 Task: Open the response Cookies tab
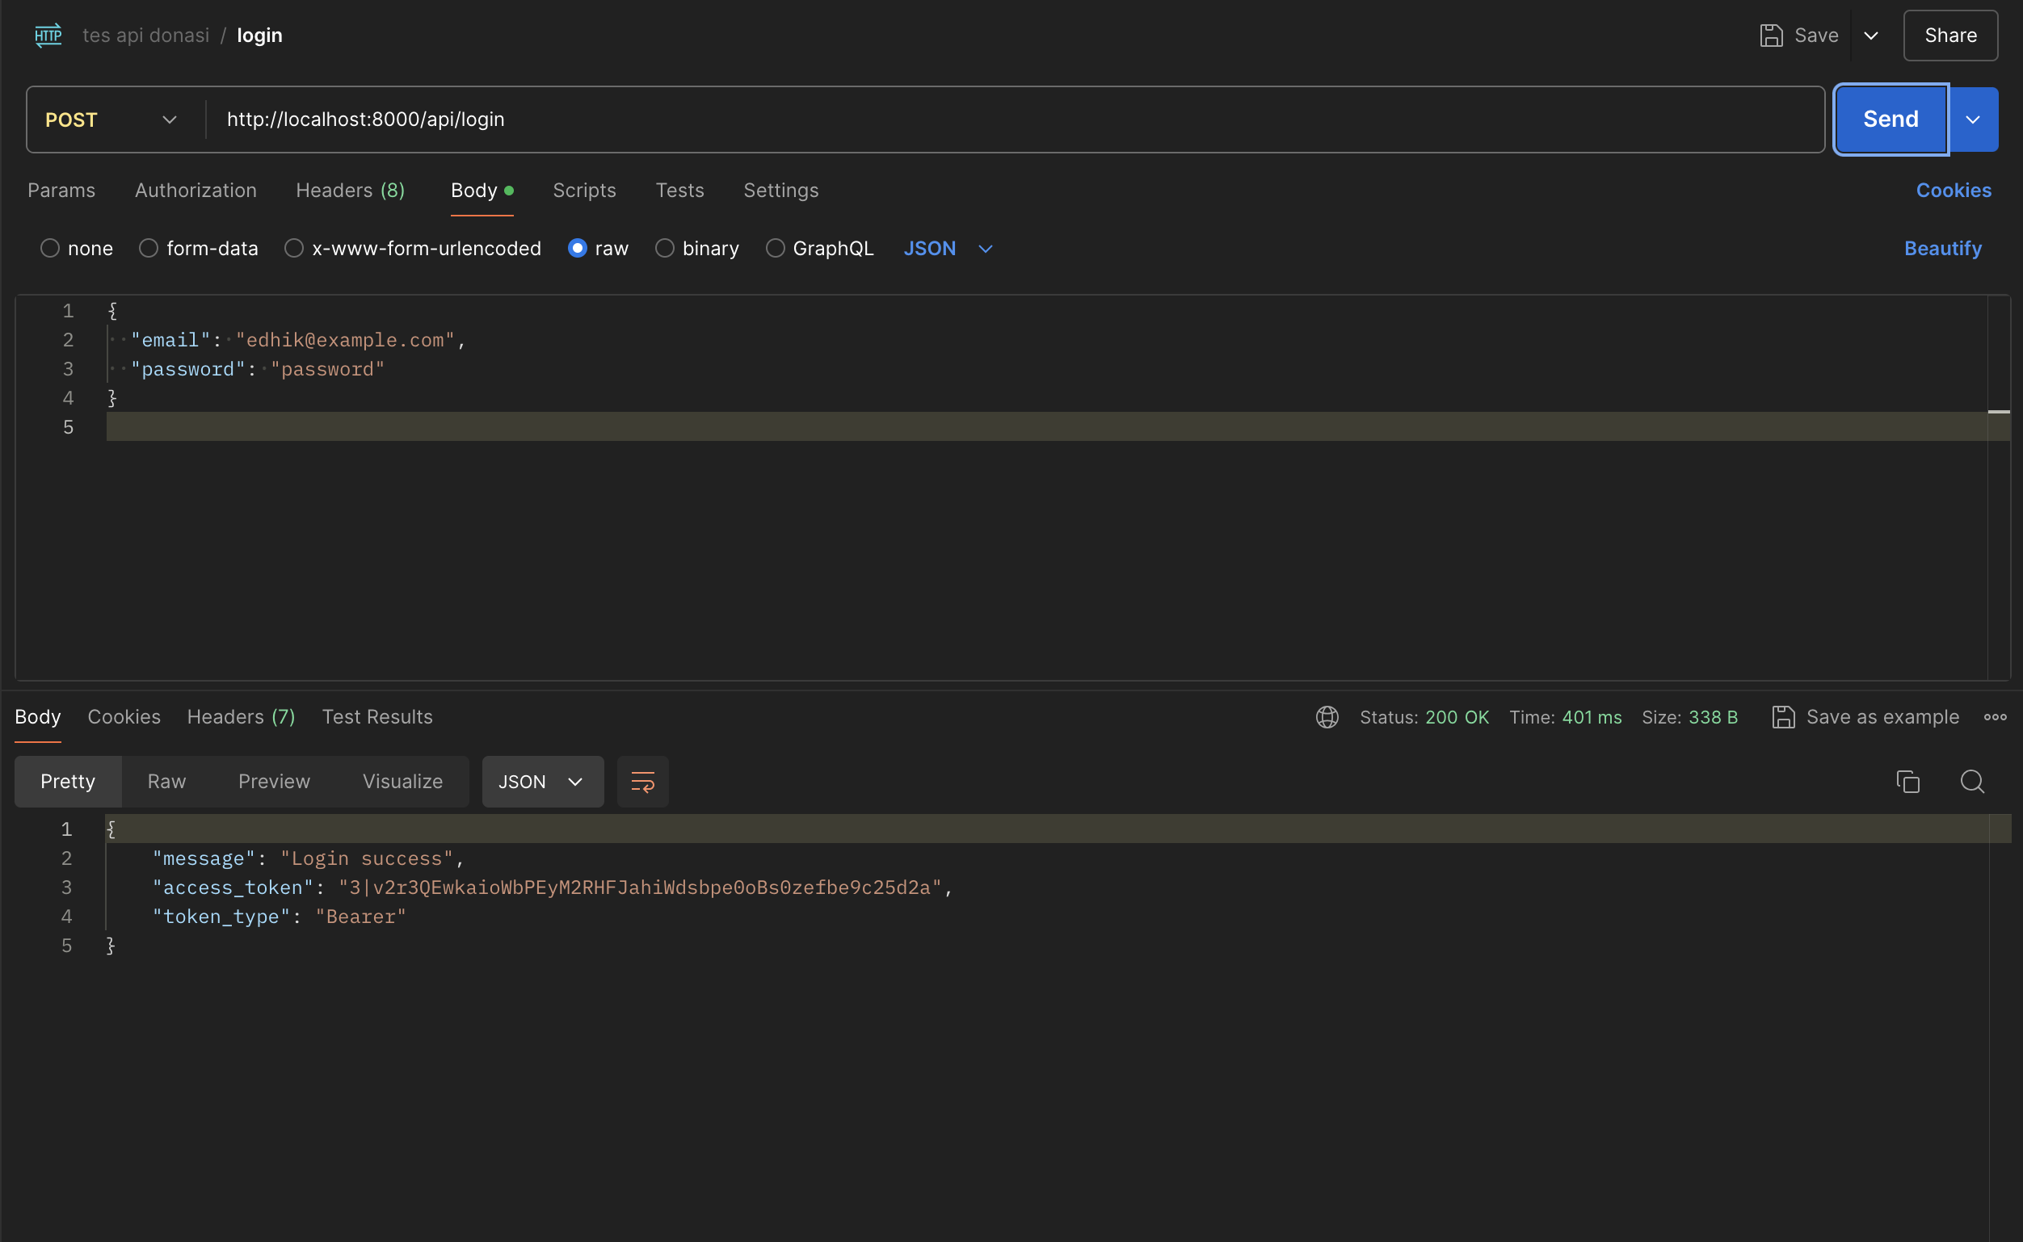(x=124, y=717)
